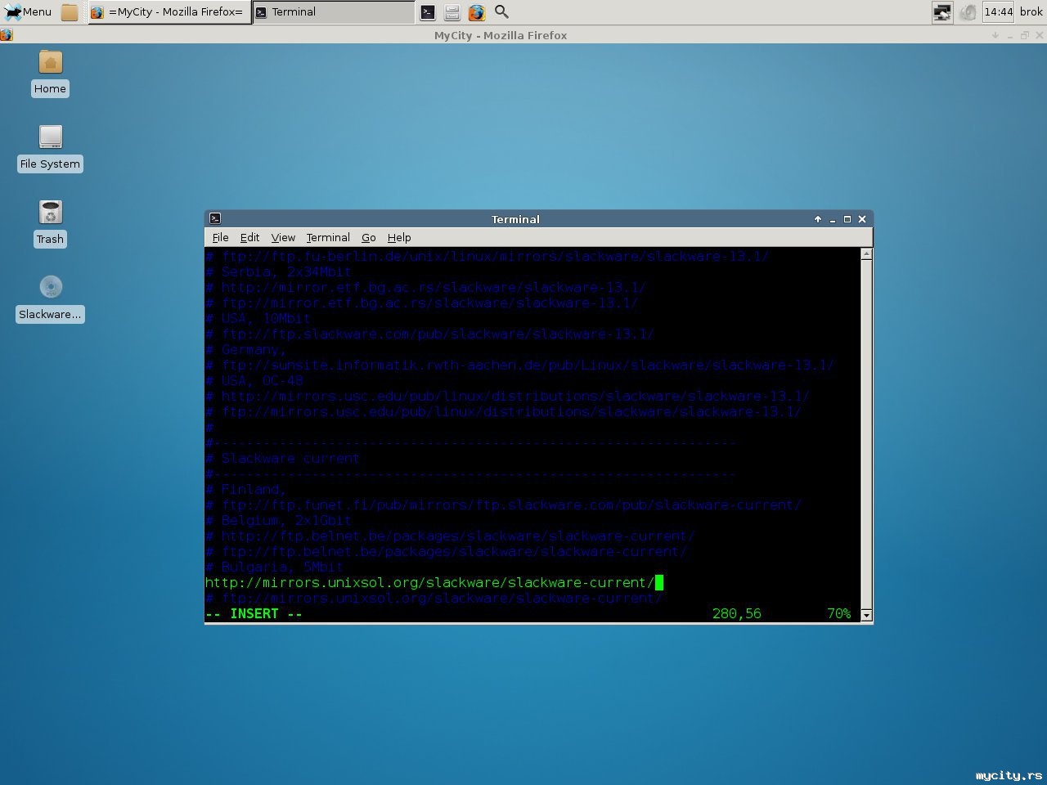Click the folder launcher icon in the top panel
The image size is (1047, 785).
click(x=70, y=11)
